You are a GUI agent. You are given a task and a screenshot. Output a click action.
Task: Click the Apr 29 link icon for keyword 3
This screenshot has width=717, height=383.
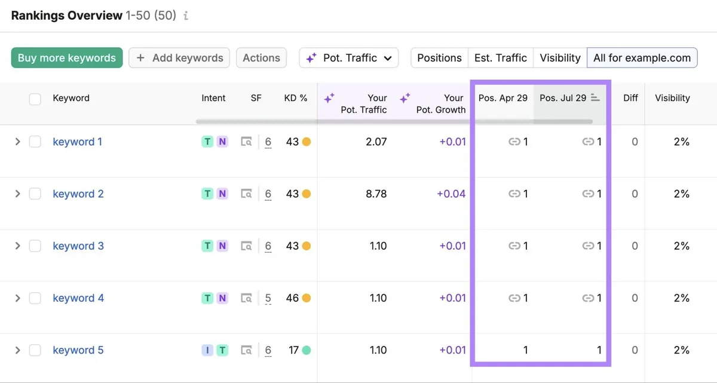[x=514, y=246]
